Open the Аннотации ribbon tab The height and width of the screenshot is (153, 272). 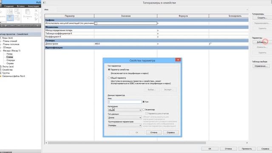click(33, 6)
